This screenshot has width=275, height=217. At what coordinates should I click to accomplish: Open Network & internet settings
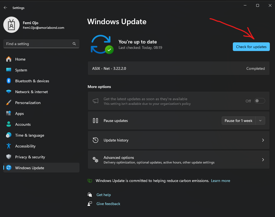[41, 92]
